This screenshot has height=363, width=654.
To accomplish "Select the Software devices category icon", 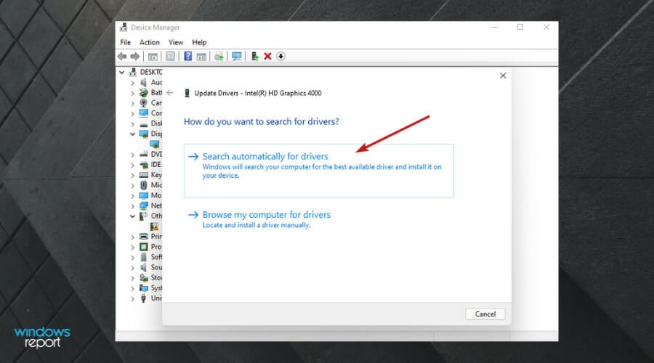I will click(x=143, y=257).
